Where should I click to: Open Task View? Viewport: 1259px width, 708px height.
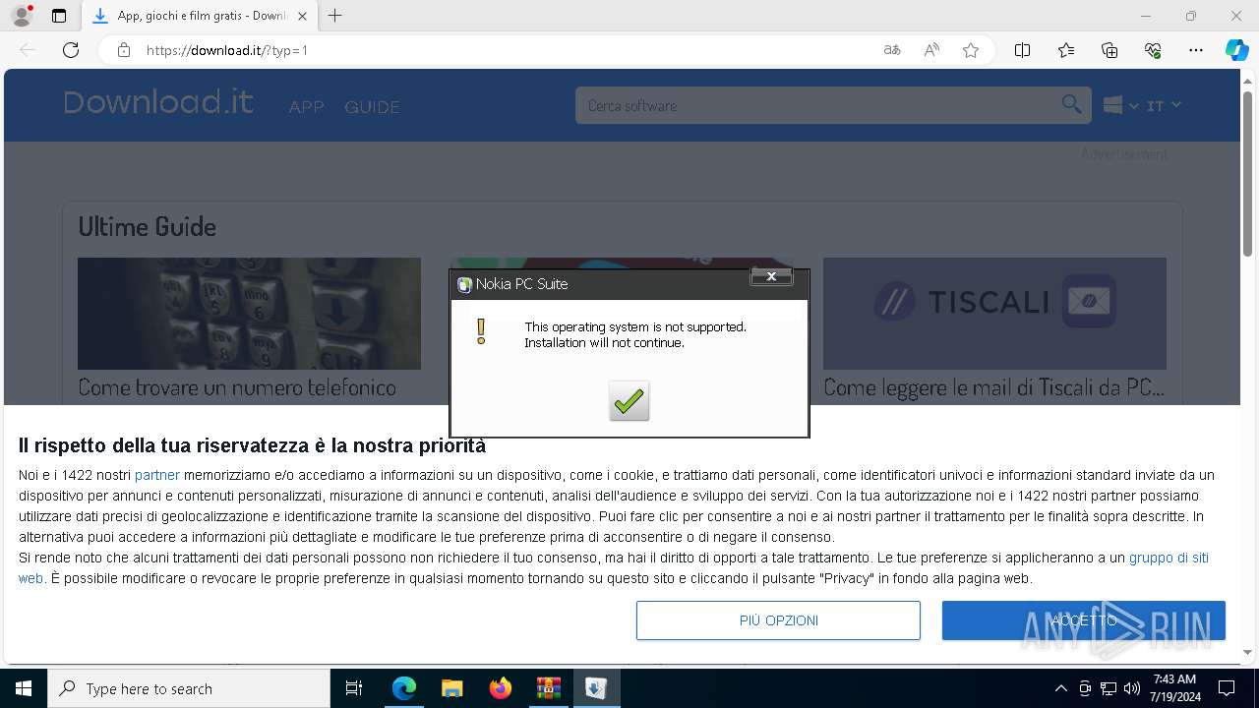click(x=354, y=688)
